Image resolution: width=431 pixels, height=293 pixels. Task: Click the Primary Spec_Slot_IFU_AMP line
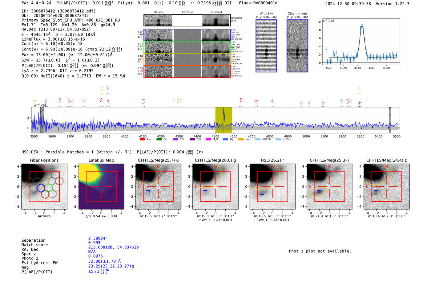point(71,20)
